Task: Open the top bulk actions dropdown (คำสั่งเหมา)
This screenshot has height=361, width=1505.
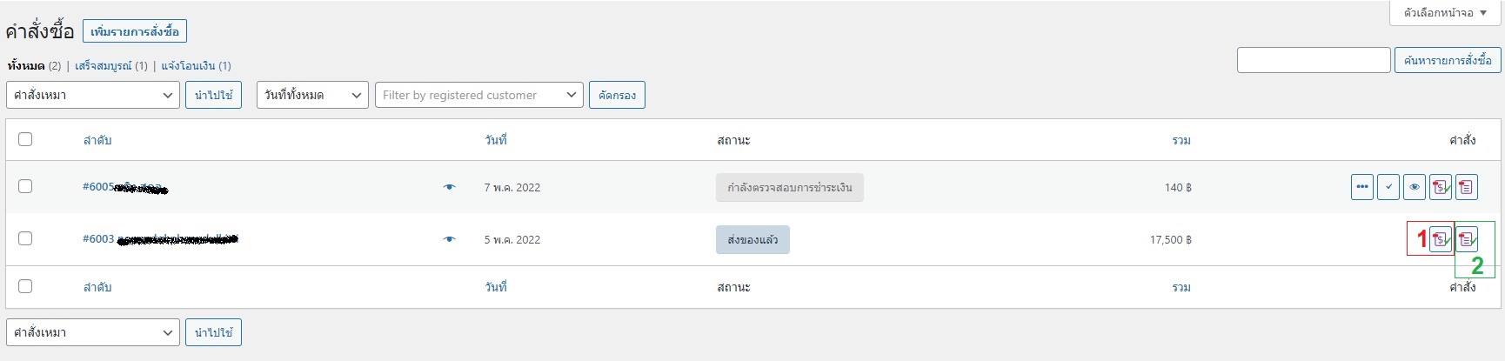Action: coord(93,95)
